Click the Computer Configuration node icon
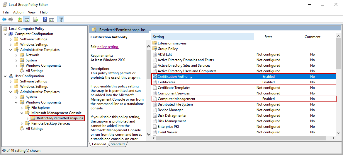 [x=11, y=34]
